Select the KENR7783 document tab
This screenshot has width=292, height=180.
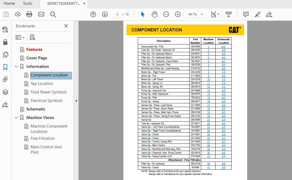pyautogui.click(x=64, y=3)
